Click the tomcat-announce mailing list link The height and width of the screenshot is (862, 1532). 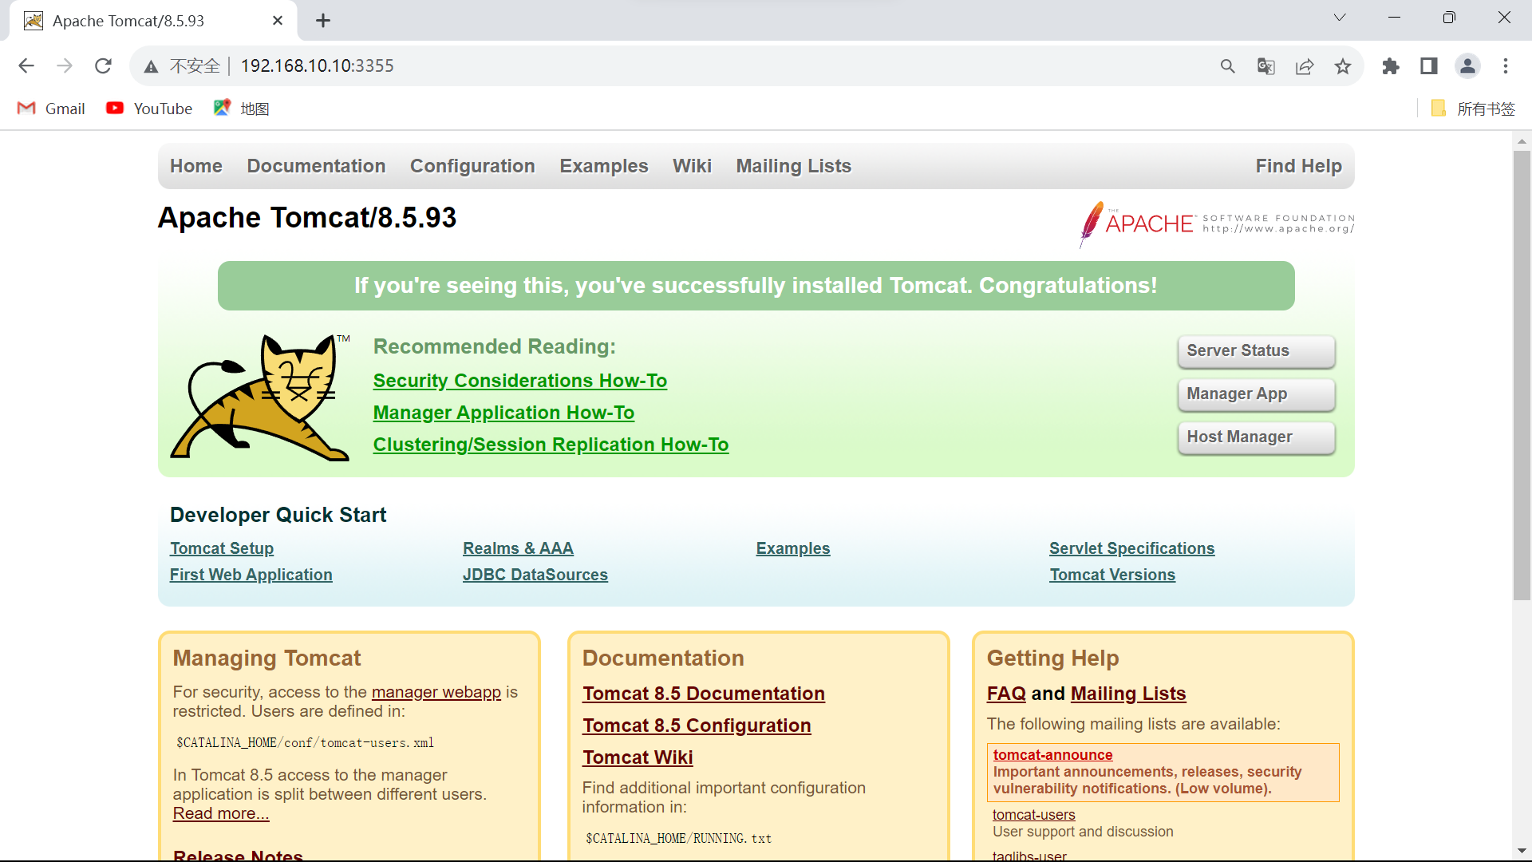tap(1052, 754)
